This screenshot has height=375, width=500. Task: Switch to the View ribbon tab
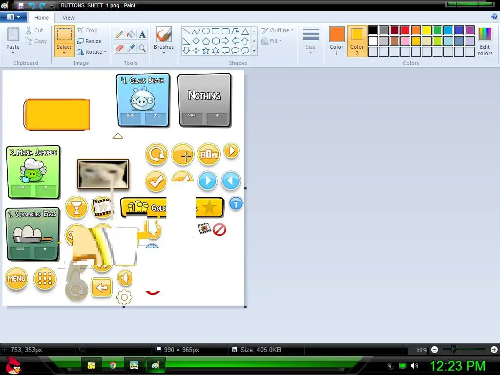[68, 18]
